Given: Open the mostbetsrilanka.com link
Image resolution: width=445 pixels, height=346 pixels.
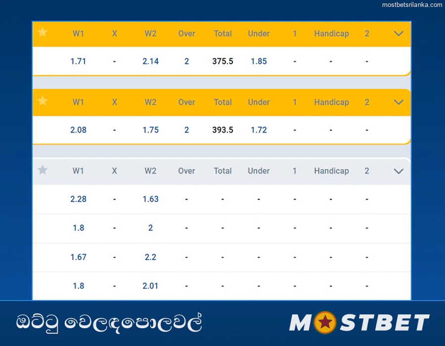Looking at the screenshot, I should click(x=412, y=6).
